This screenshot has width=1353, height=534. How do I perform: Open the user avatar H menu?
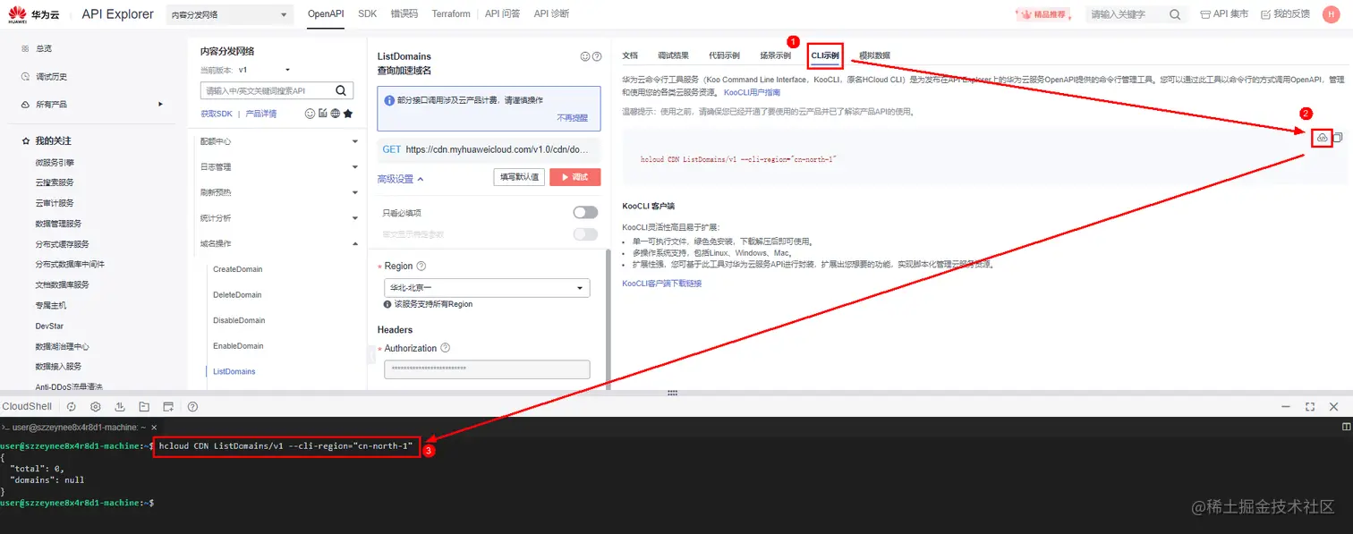click(1331, 14)
